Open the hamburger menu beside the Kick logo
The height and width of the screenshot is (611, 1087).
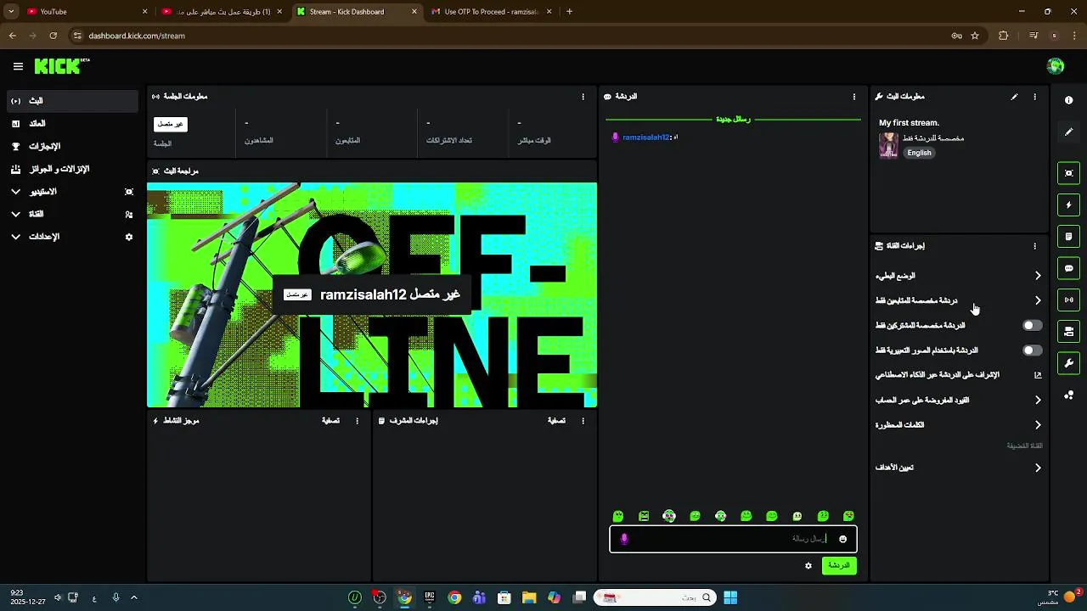18,66
